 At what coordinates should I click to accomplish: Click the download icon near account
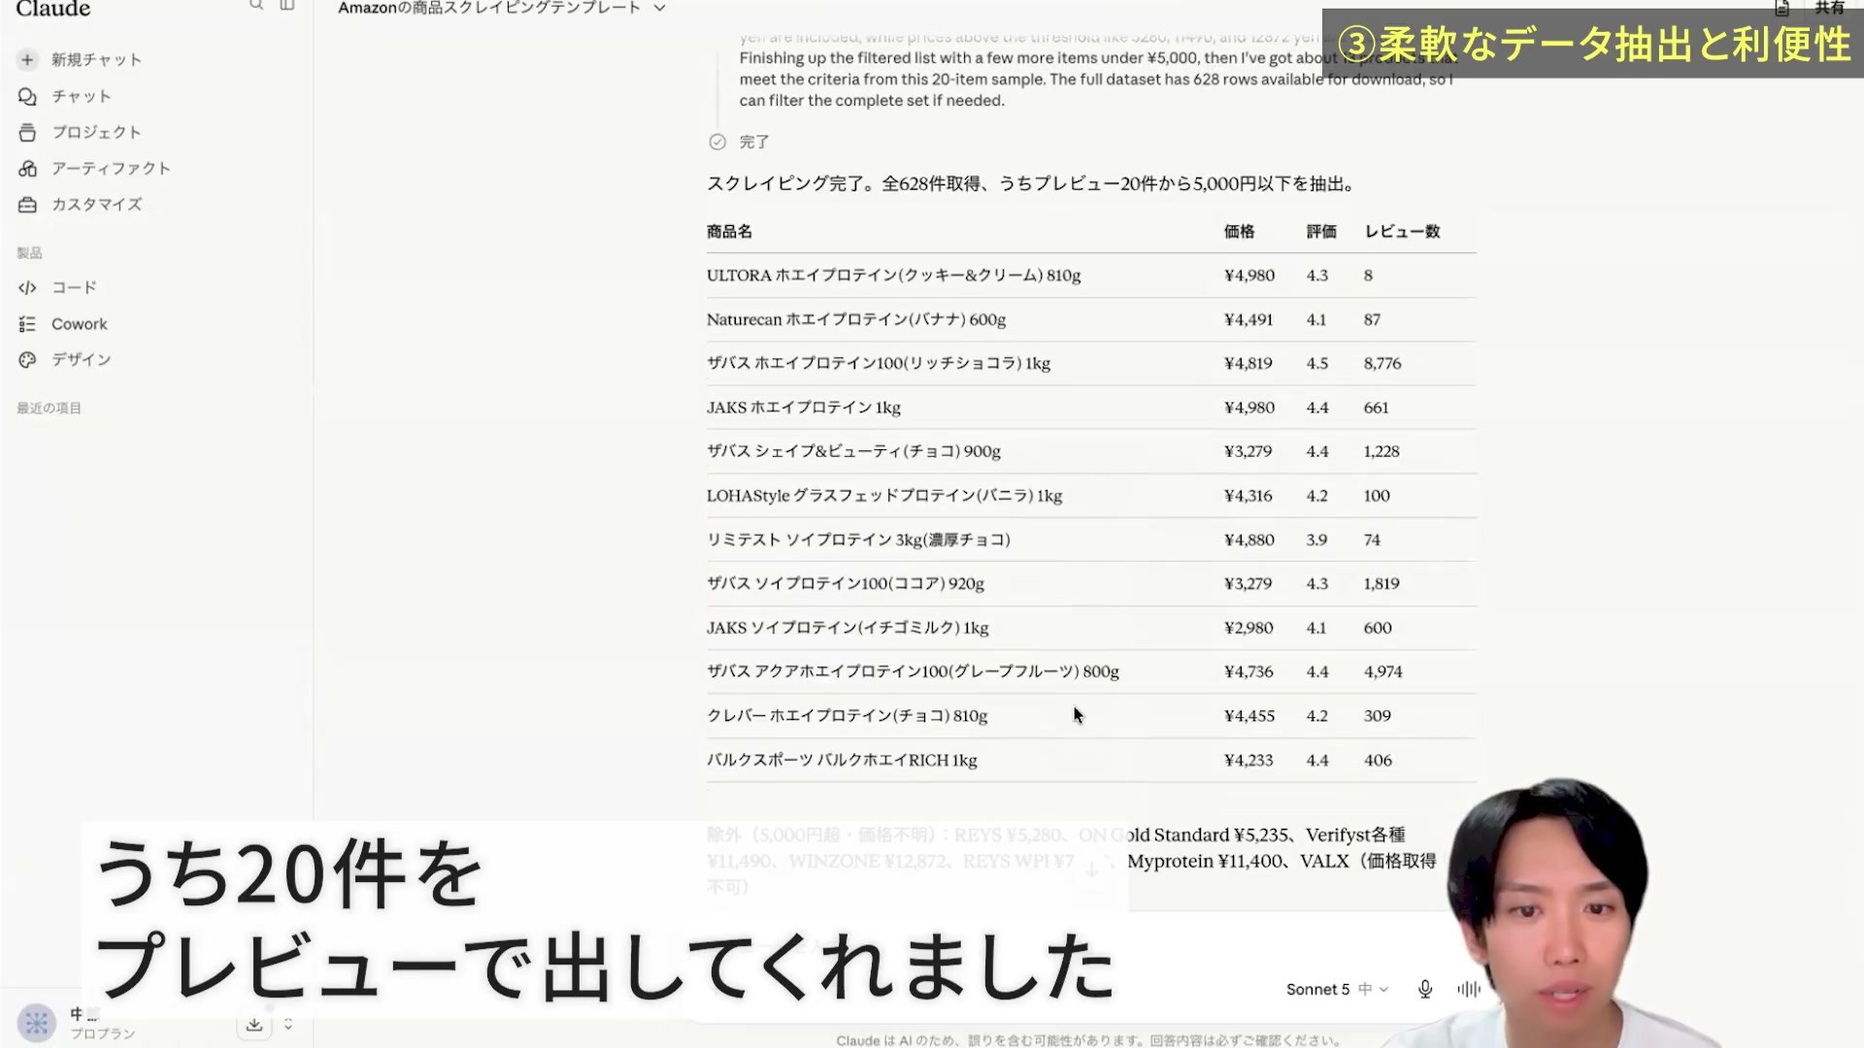click(x=254, y=1025)
